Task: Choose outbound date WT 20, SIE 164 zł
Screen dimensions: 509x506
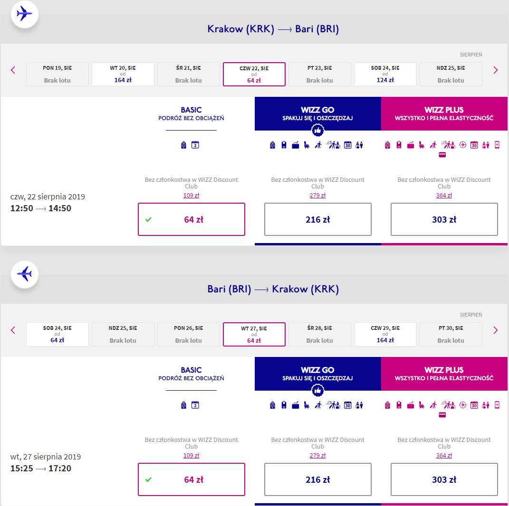Action: (x=123, y=74)
